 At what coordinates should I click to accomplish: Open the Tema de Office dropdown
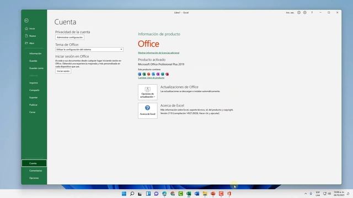pos(89,50)
